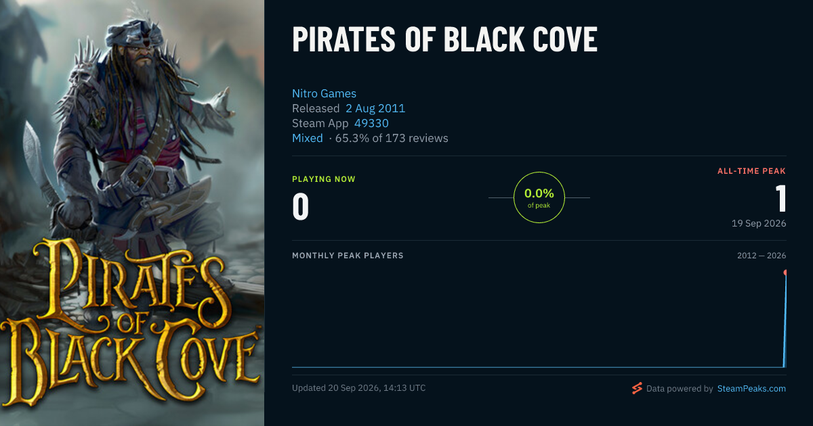The width and height of the screenshot is (813, 426).
Task: Click the 2 Aug 2011 release date
Action: pos(375,108)
